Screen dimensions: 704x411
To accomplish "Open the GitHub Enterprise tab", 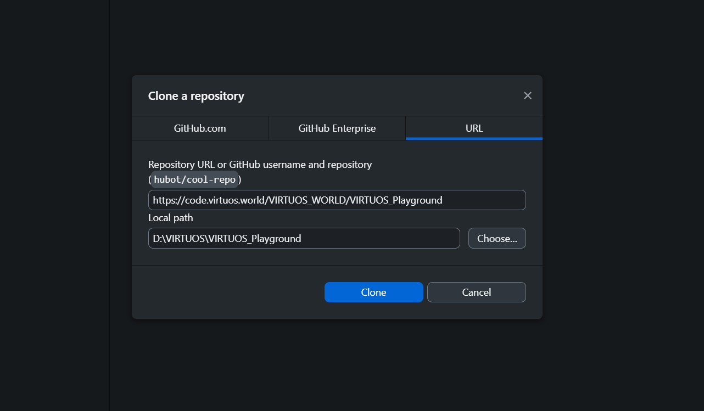I will [337, 128].
